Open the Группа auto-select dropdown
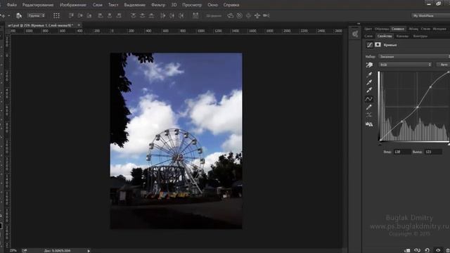The width and height of the screenshot is (450, 253). tap(36, 15)
